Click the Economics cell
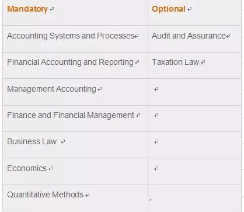 [x=75, y=172]
